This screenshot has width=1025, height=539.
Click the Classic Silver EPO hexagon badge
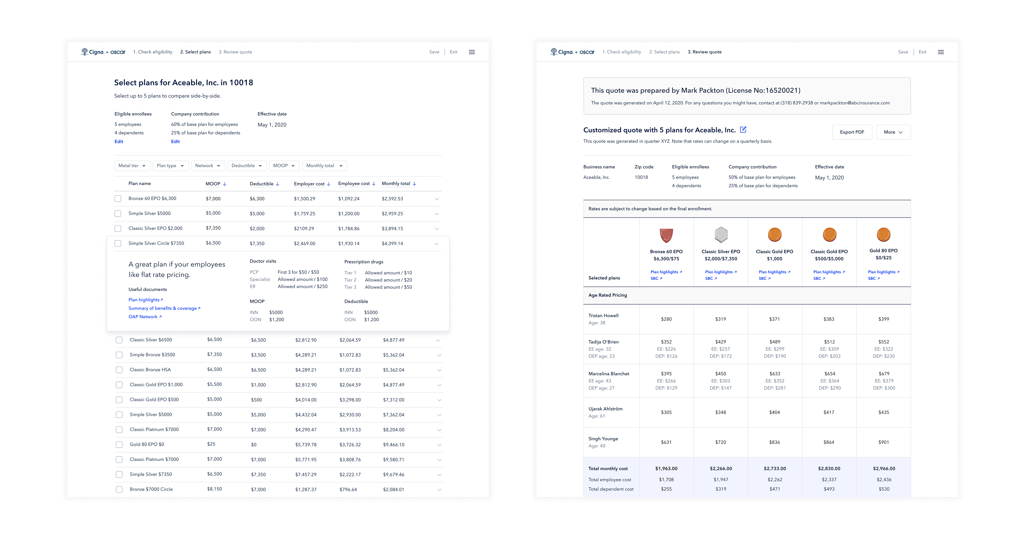(x=721, y=235)
